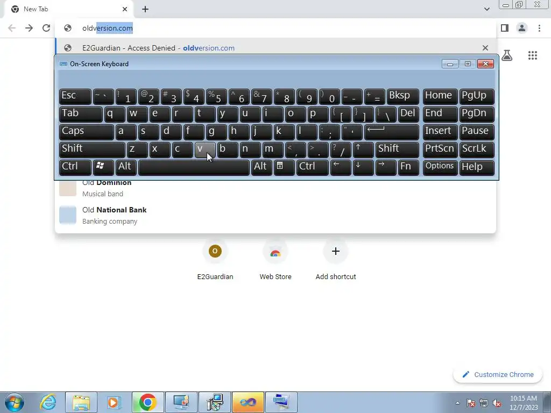The image size is (551, 413).
Task: Tap the Tab key on the On-Screen Keyboard
Action: coord(81,114)
